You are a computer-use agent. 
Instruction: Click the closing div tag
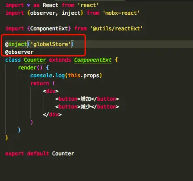click(x=52, y=115)
